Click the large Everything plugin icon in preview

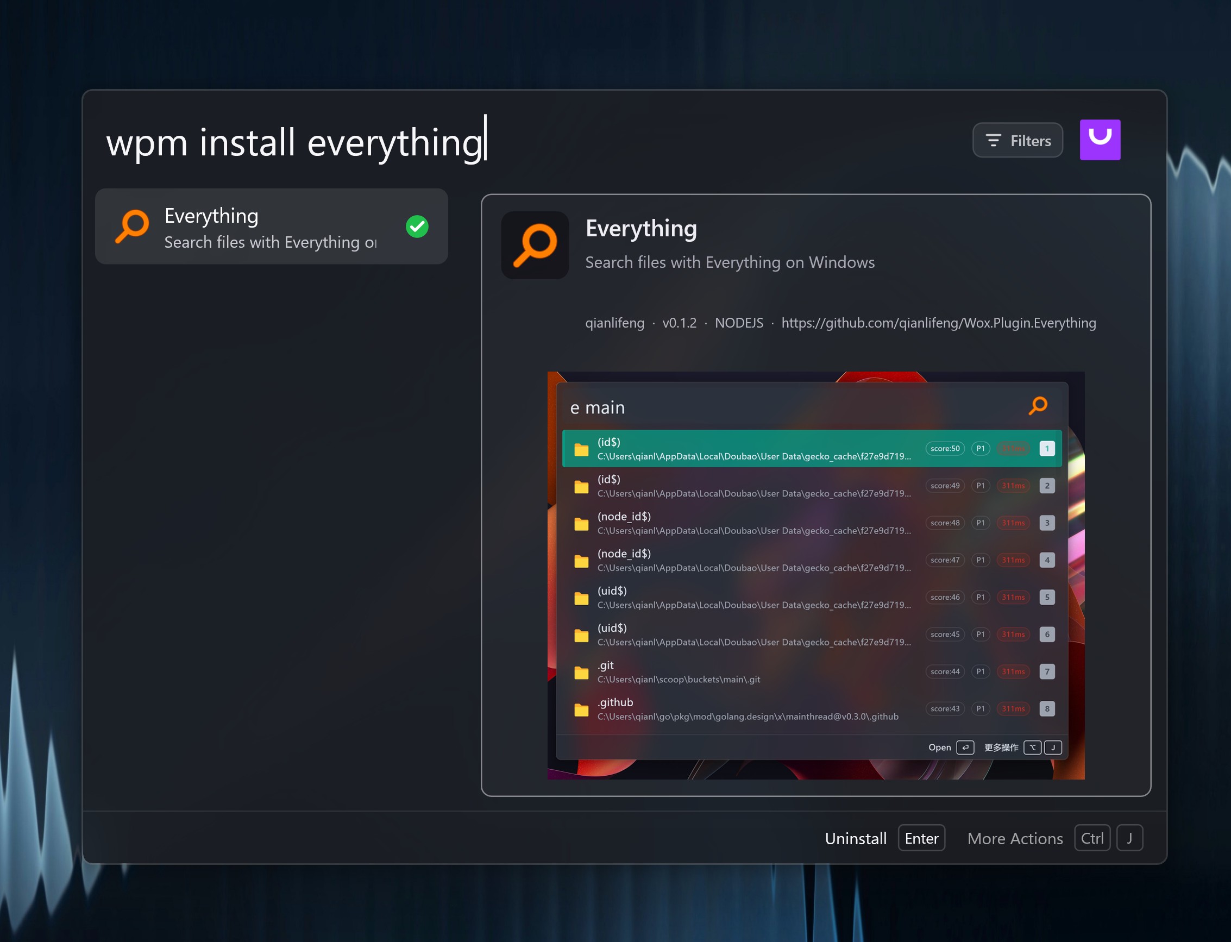pyautogui.click(x=535, y=245)
